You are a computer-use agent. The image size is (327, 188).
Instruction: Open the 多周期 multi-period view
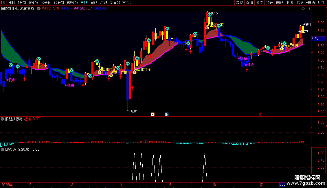pyautogui.click(x=115, y=3)
